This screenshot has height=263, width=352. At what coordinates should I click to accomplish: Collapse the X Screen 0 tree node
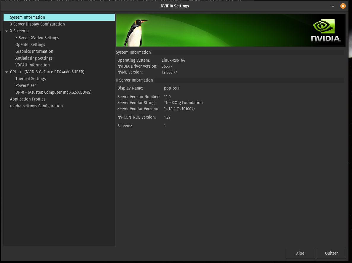pyautogui.click(x=7, y=31)
